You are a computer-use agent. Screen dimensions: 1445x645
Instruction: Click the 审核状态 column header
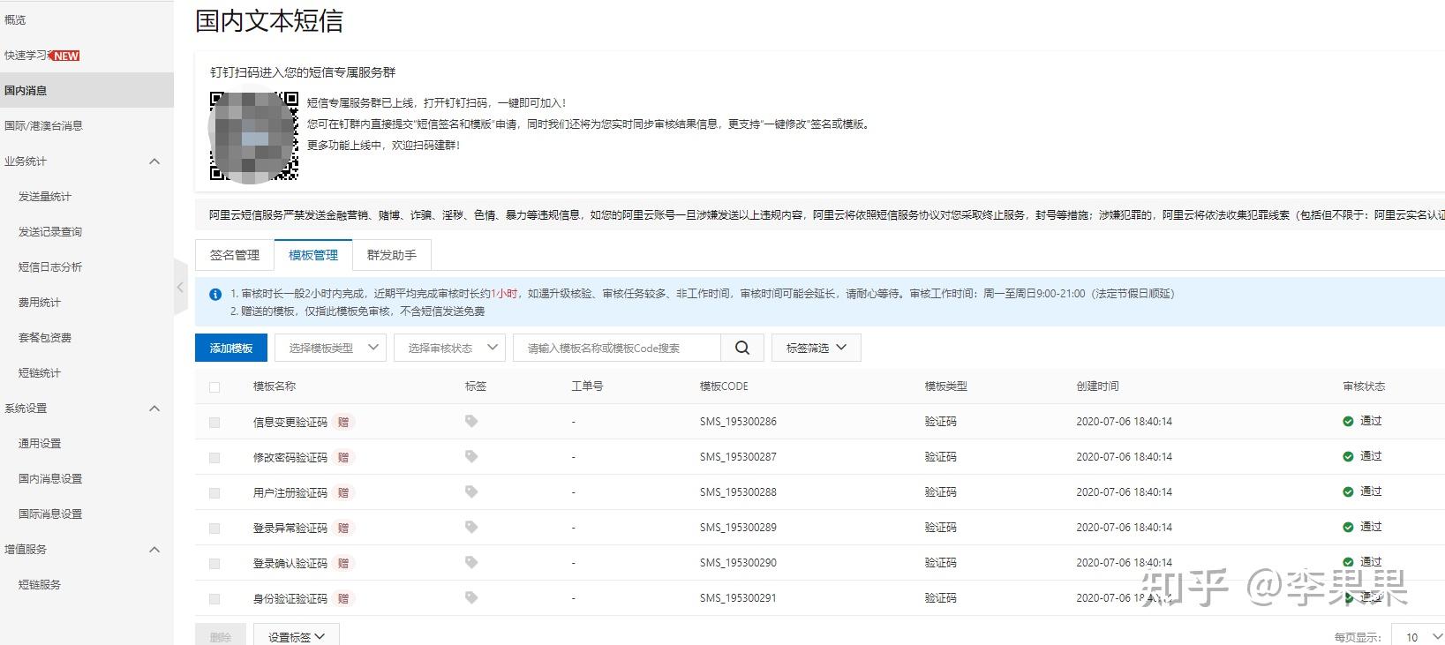1364,386
